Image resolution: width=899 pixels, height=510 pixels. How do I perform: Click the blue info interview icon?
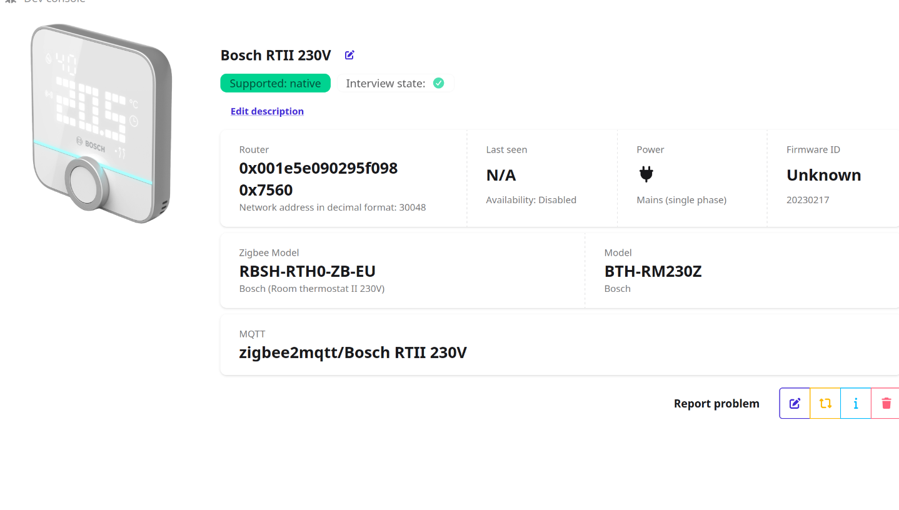click(x=856, y=404)
